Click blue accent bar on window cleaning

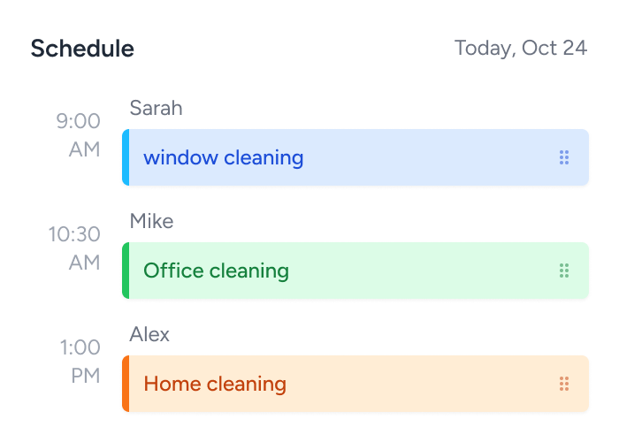pos(126,157)
